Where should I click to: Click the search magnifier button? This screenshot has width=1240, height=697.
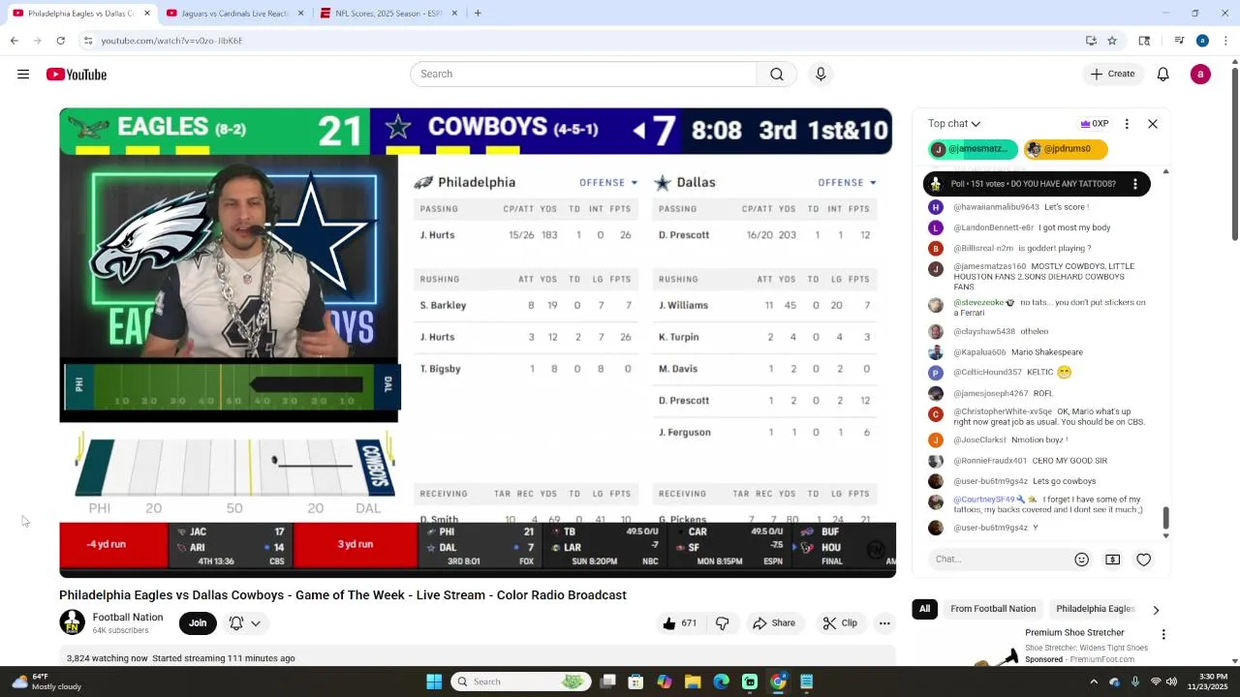pos(777,75)
